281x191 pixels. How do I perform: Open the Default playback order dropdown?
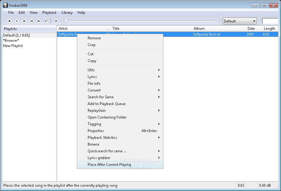pyautogui.click(x=240, y=21)
